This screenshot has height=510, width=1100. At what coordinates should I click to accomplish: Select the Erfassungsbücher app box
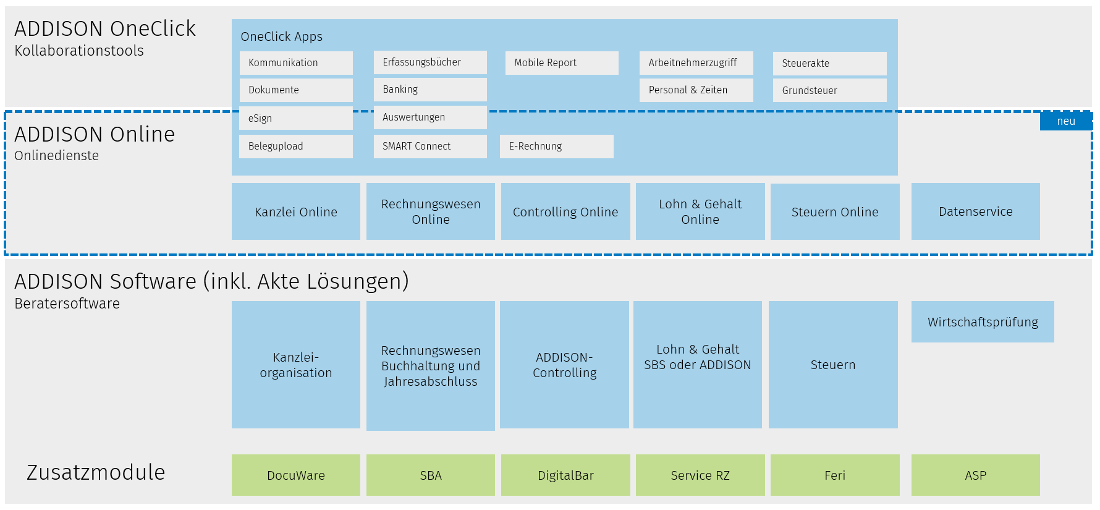tap(430, 62)
